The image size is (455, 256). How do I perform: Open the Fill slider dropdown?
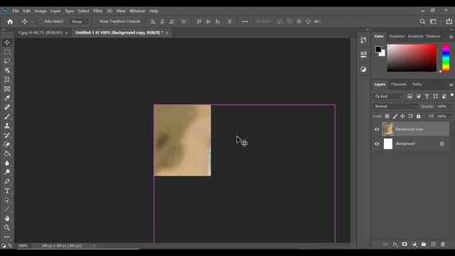click(451, 117)
